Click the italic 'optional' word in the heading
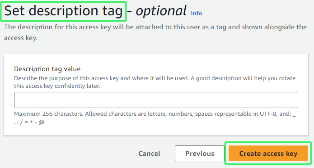314x168 pixels. [161, 11]
